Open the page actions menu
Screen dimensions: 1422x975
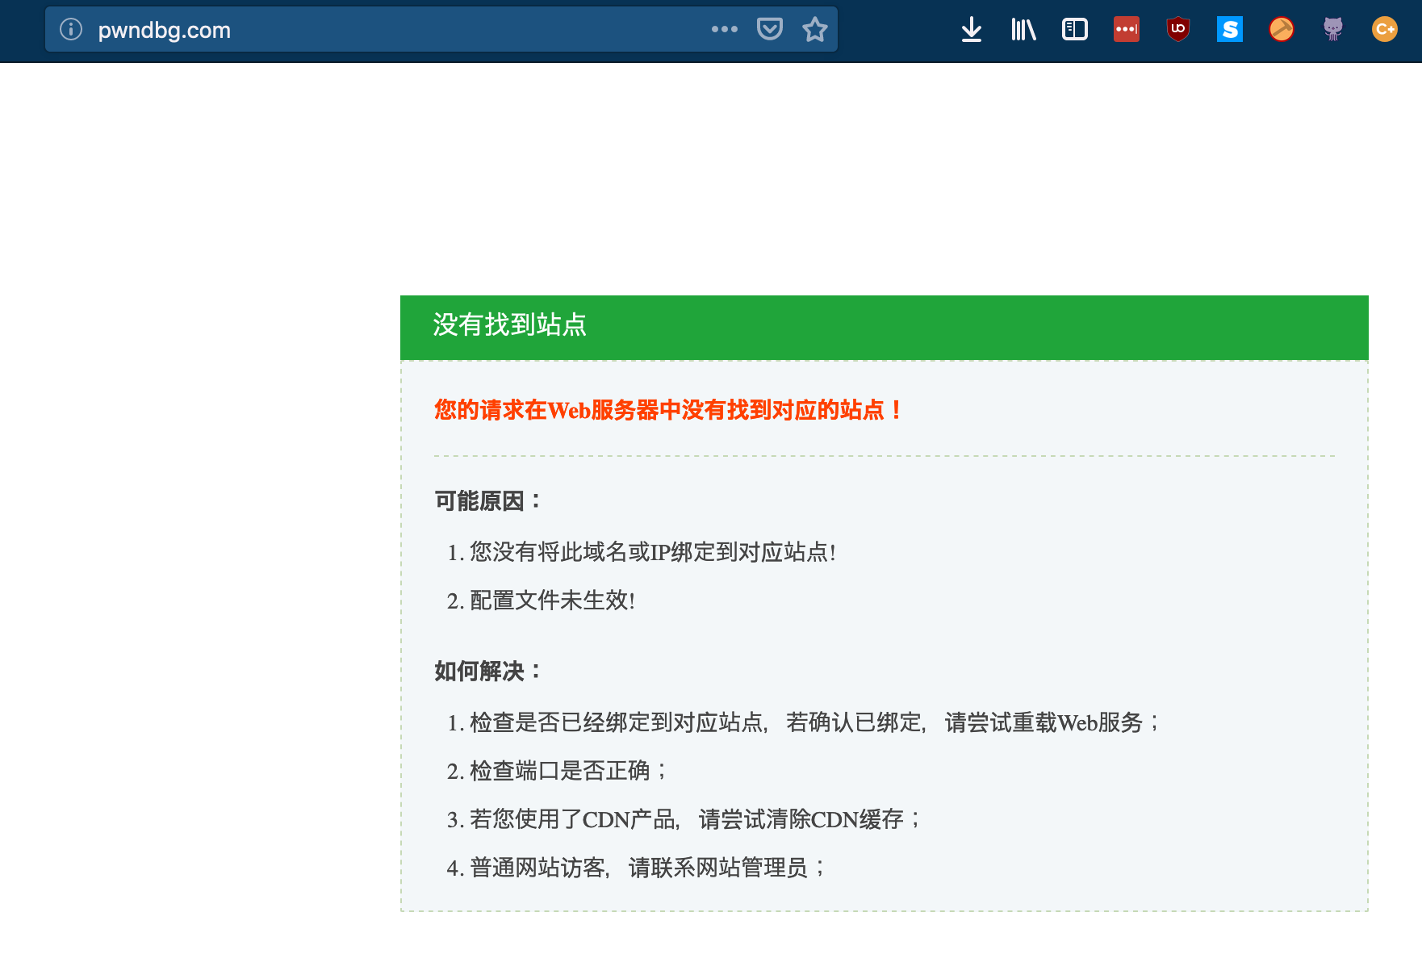point(724,29)
